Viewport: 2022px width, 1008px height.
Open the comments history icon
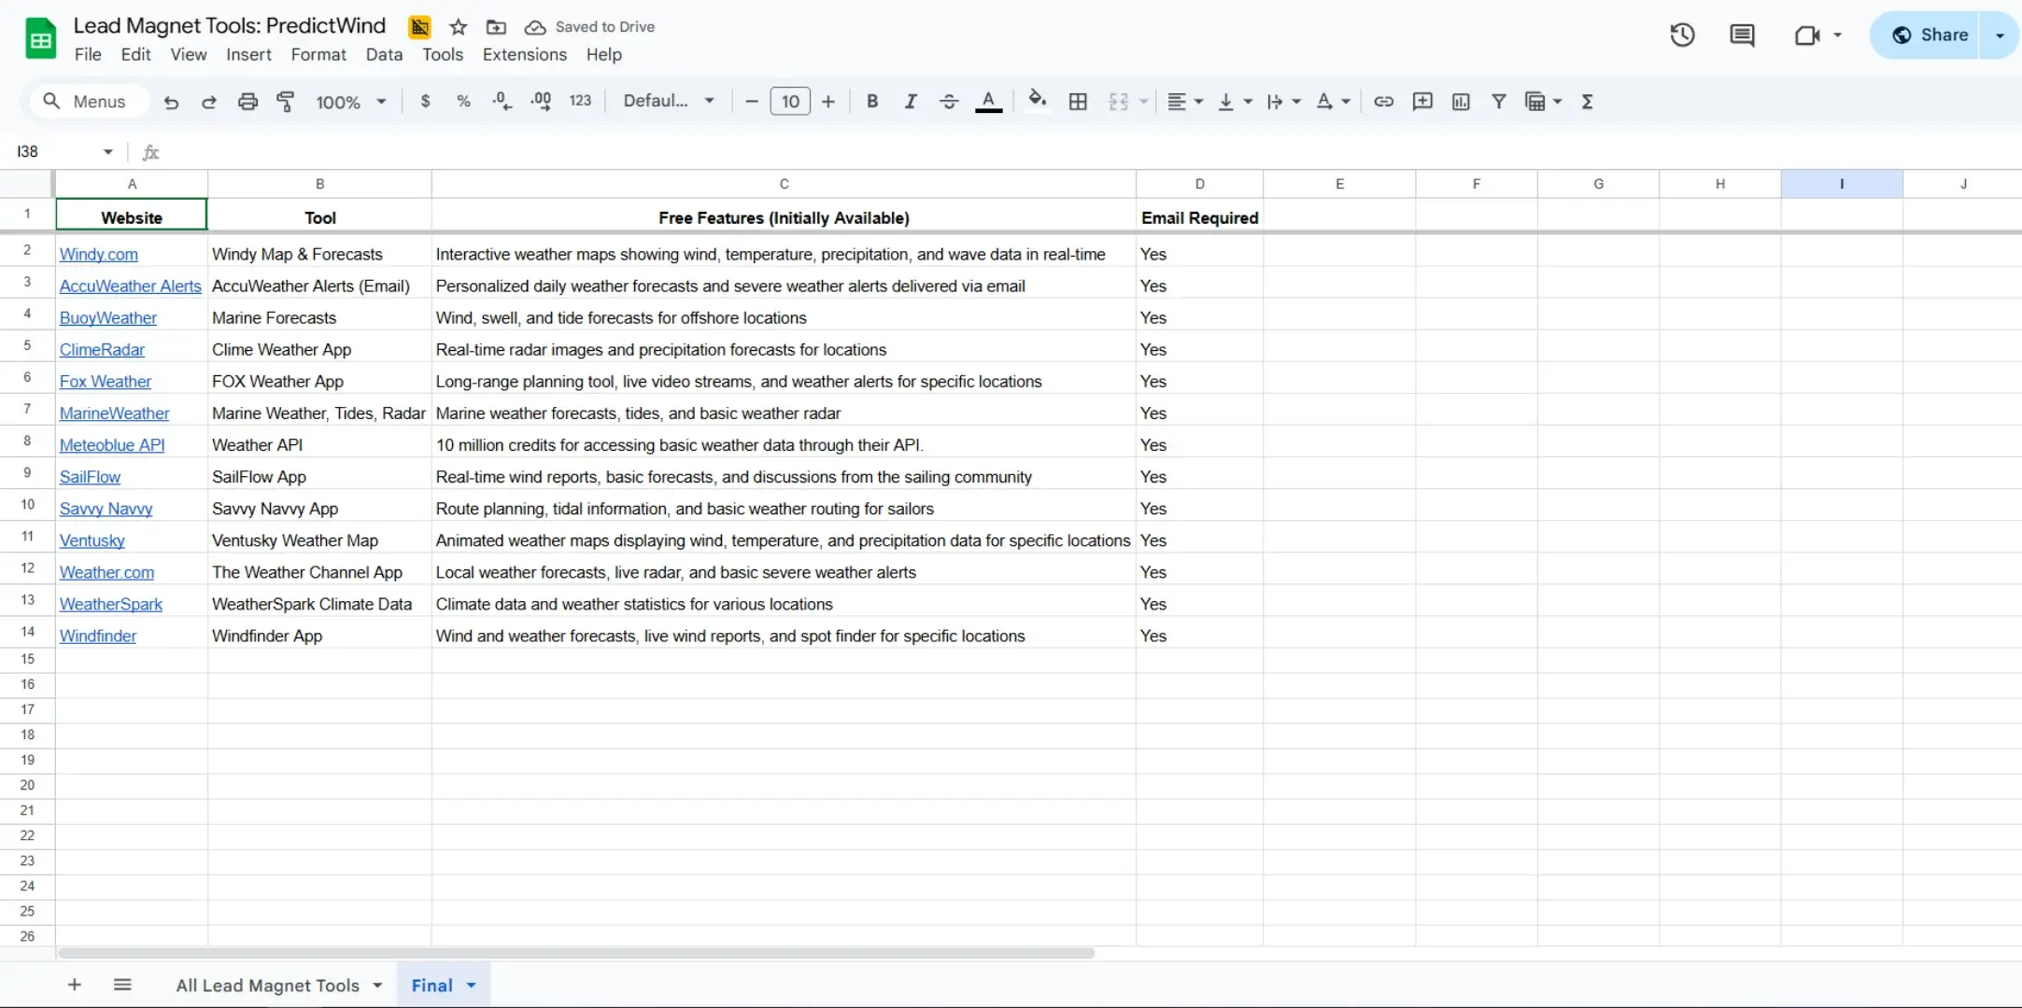[x=1742, y=35]
